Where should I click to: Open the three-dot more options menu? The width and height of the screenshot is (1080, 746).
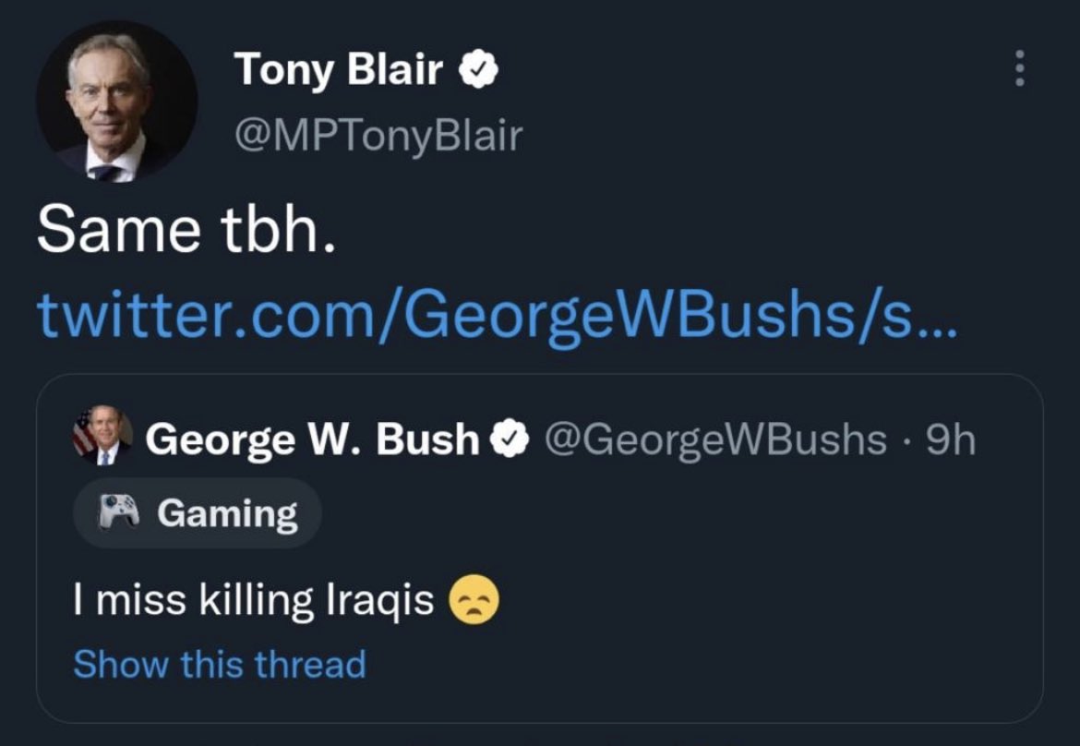coord(1020,68)
